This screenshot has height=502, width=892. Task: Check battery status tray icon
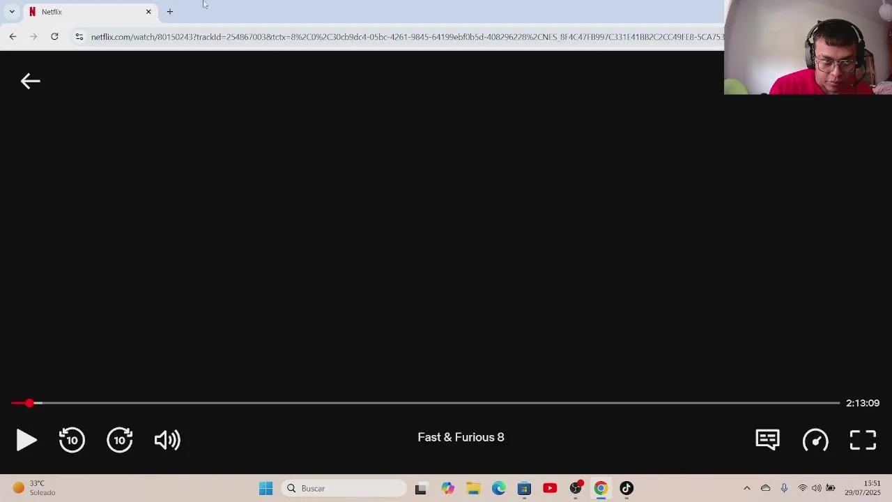click(x=831, y=488)
